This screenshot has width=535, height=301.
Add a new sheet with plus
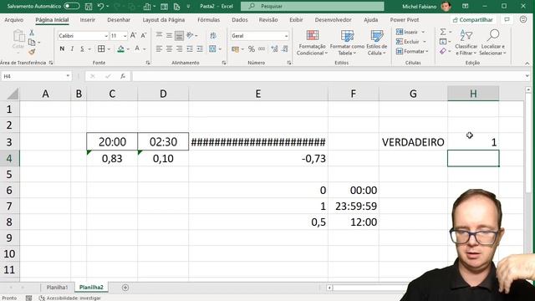coord(125,288)
